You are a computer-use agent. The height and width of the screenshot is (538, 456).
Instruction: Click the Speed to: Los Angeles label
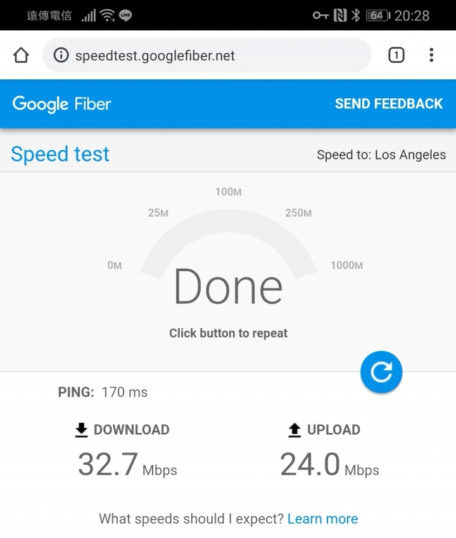381,155
